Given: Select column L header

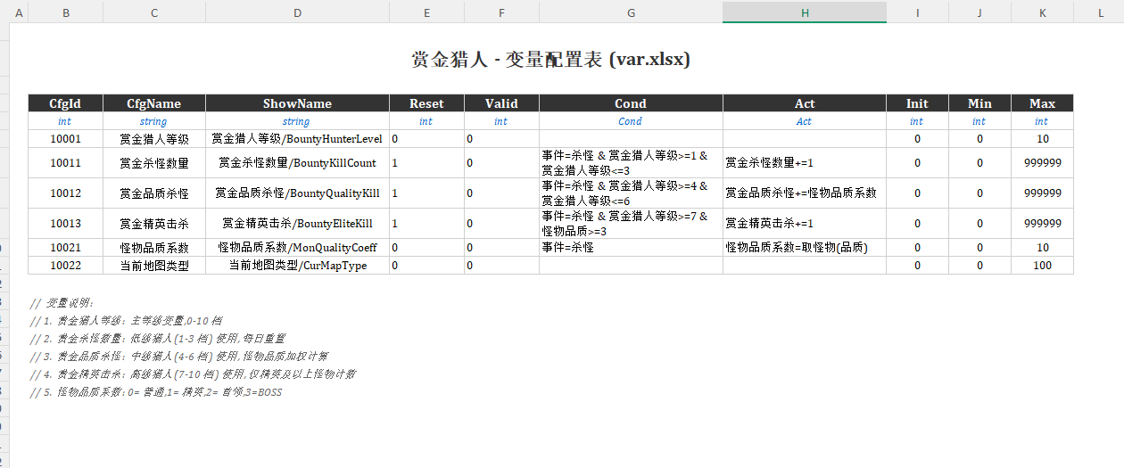Looking at the screenshot, I should point(1101,12).
